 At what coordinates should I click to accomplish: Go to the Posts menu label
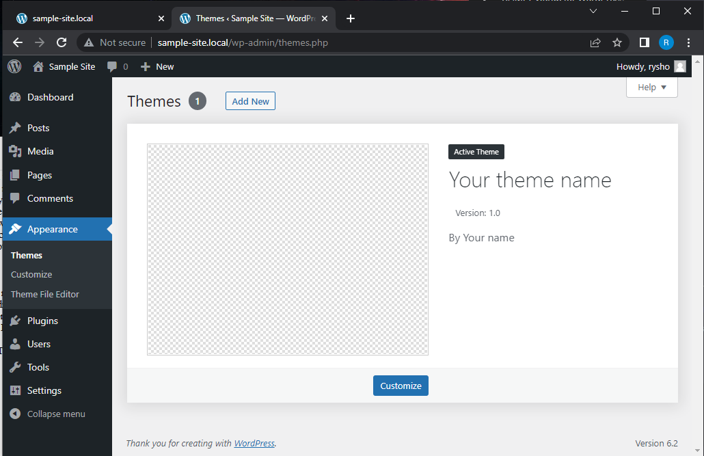coord(38,128)
